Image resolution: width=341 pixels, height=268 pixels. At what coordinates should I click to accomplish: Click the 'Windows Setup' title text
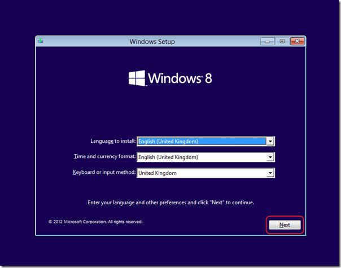(152, 42)
